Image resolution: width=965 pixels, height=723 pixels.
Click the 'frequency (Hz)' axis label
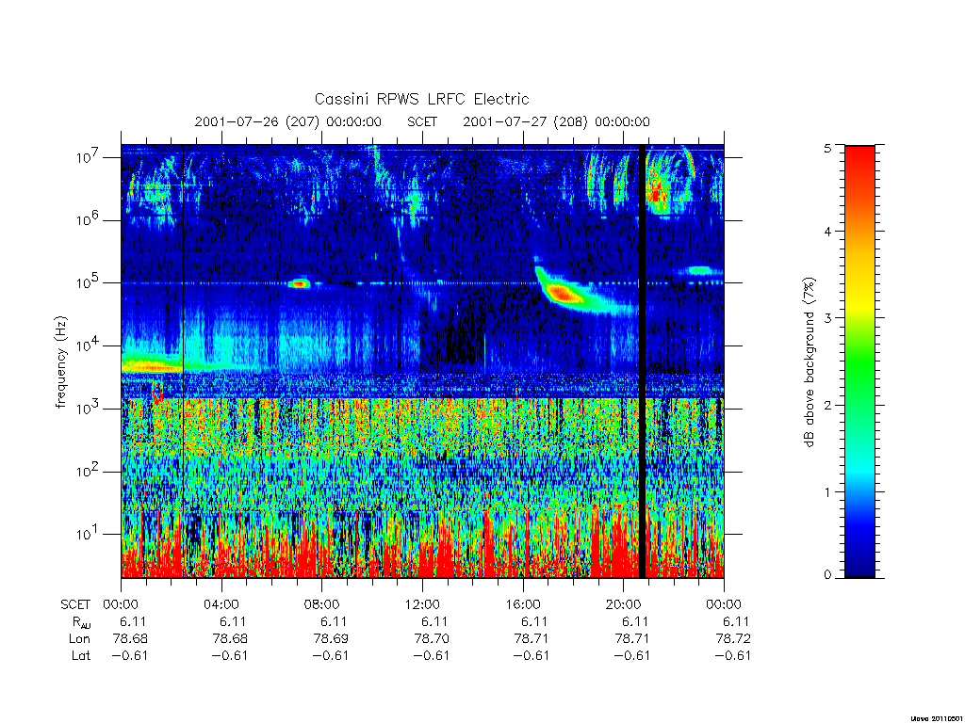click(60, 361)
